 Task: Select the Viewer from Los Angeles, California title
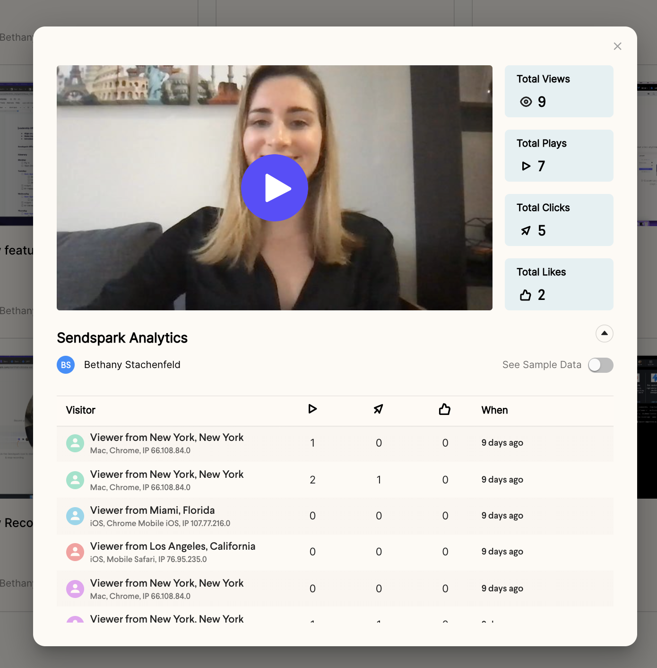pyautogui.click(x=173, y=546)
